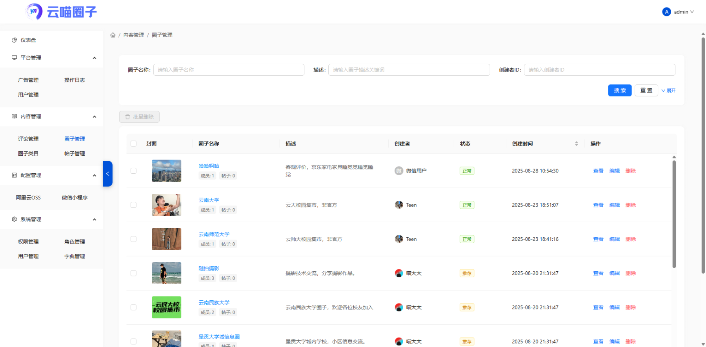The width and height of the screenshot is (706, 347).
Task: Click the sidebar collapse arrow handle
Action: click(107, 174)
